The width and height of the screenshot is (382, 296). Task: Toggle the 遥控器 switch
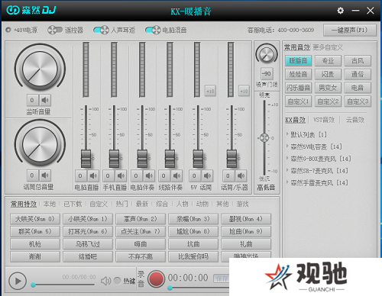[55, 30]
